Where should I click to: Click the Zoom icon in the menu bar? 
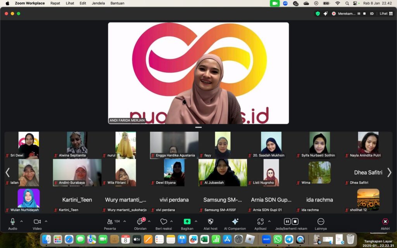[285, 3]
